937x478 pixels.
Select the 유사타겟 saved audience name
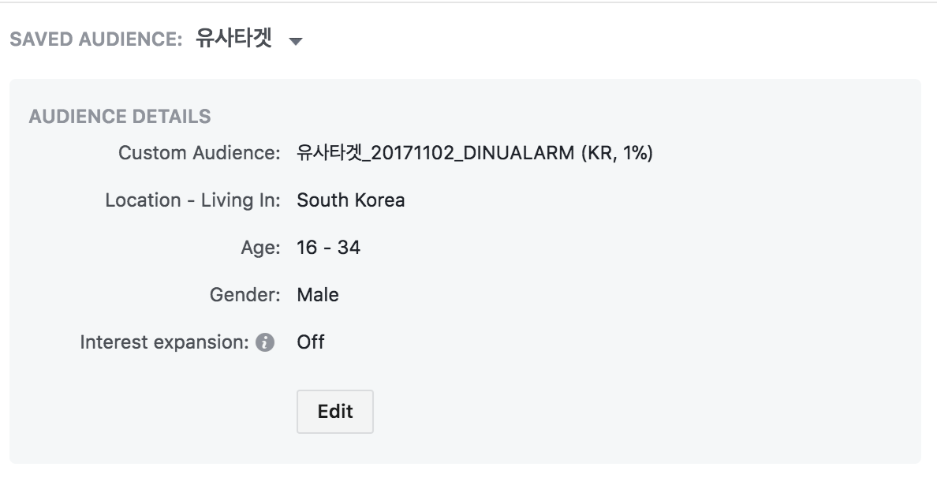click(233, 39)
